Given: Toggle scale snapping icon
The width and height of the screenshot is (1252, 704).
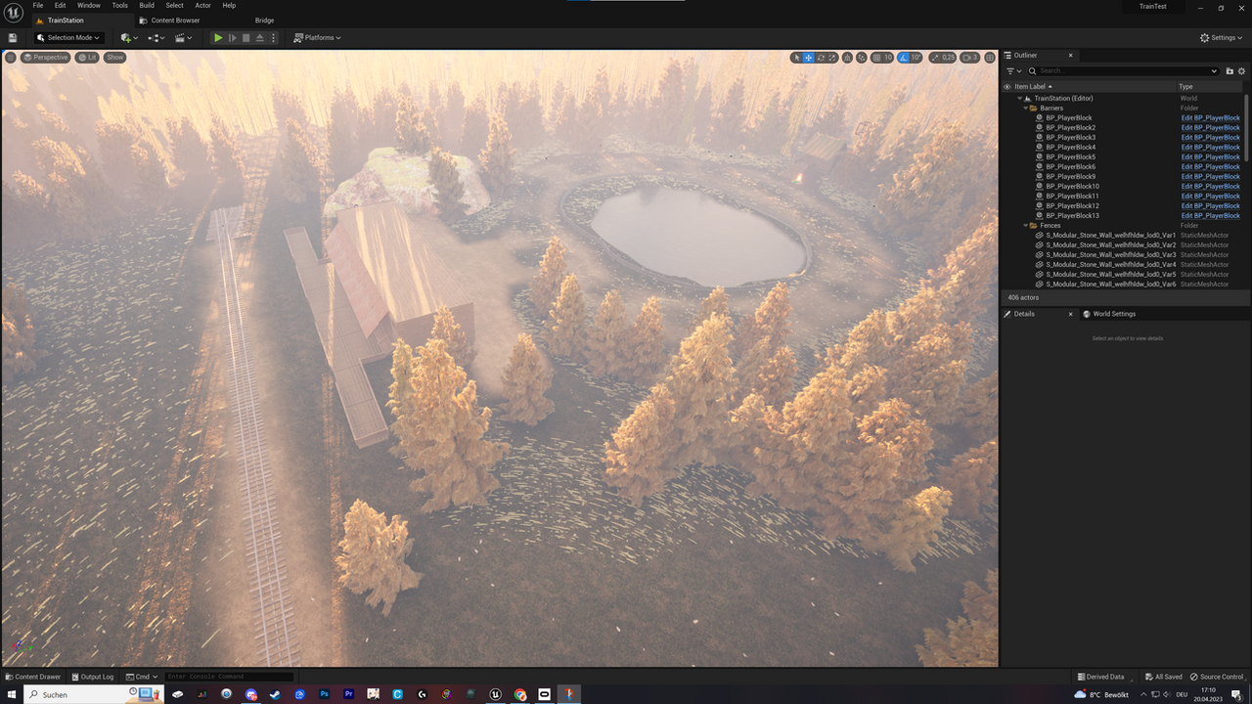Looking at the screenshot, I should [935, 58].
